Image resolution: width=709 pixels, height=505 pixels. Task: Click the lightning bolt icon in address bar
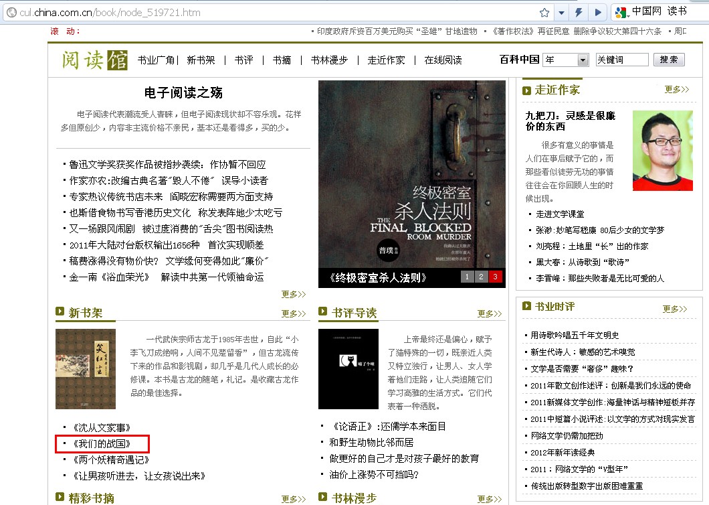(x=579, y=13)
